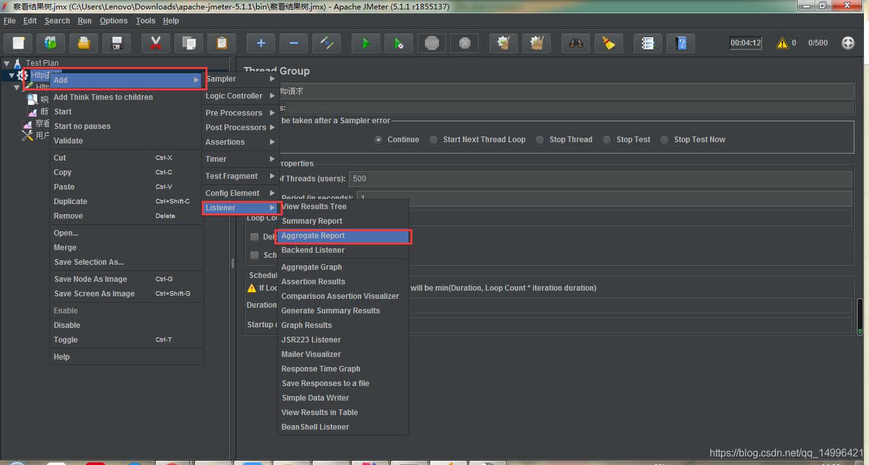Select Start Next Thread Loop option
Image resolution: width=869 pixels, height=465 pixels.
click(x=433, y=140)
